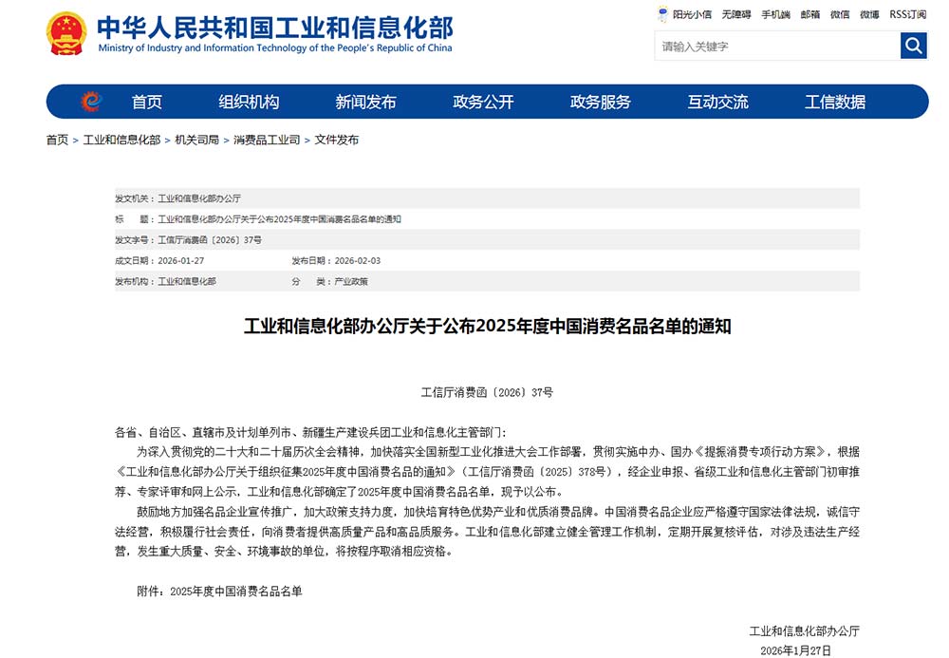Go to 机关司局 in breadcrumb trail
This screenshot has height=658, width=949.
tap(196, 140)
